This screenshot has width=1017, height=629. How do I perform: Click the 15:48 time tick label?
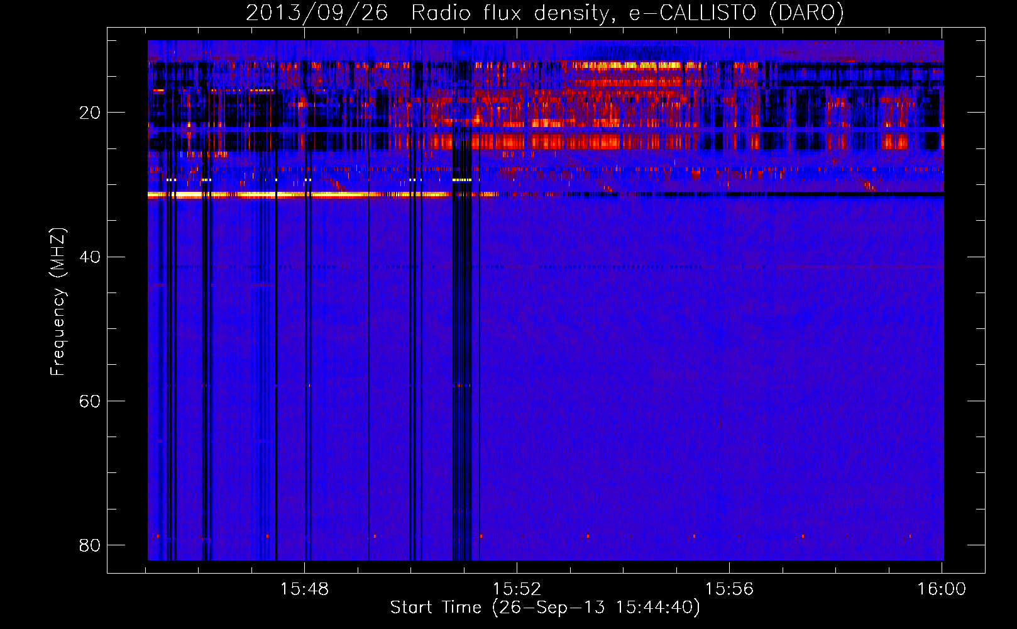[304, 589]
